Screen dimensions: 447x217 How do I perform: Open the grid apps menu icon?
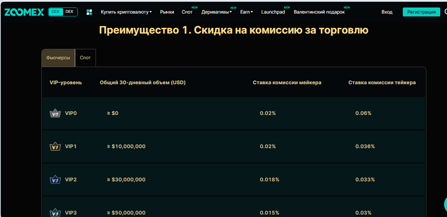pyautogui.click(x=89, y=12)
